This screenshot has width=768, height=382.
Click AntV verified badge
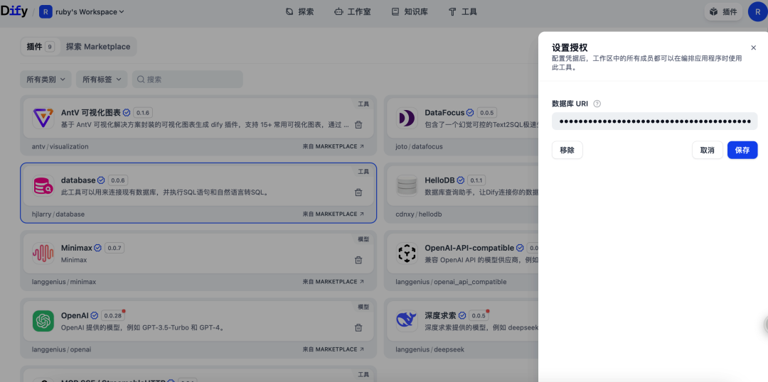pyautogui.click(x=127, y=112)
